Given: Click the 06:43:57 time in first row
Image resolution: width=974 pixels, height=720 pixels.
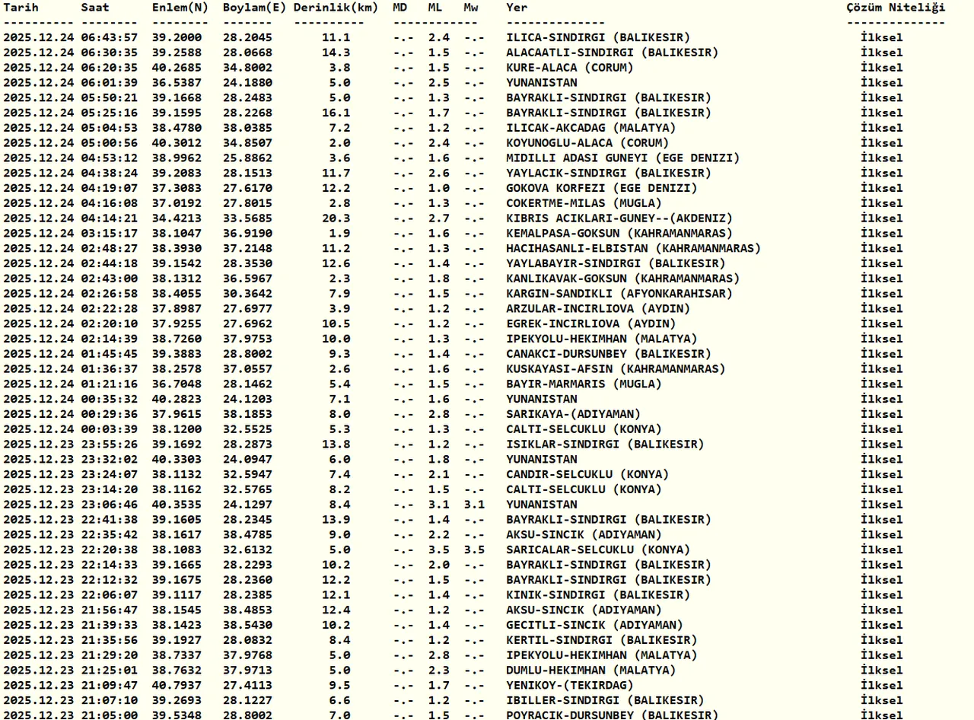Looking at the screenshot, I should coord(110,37).
